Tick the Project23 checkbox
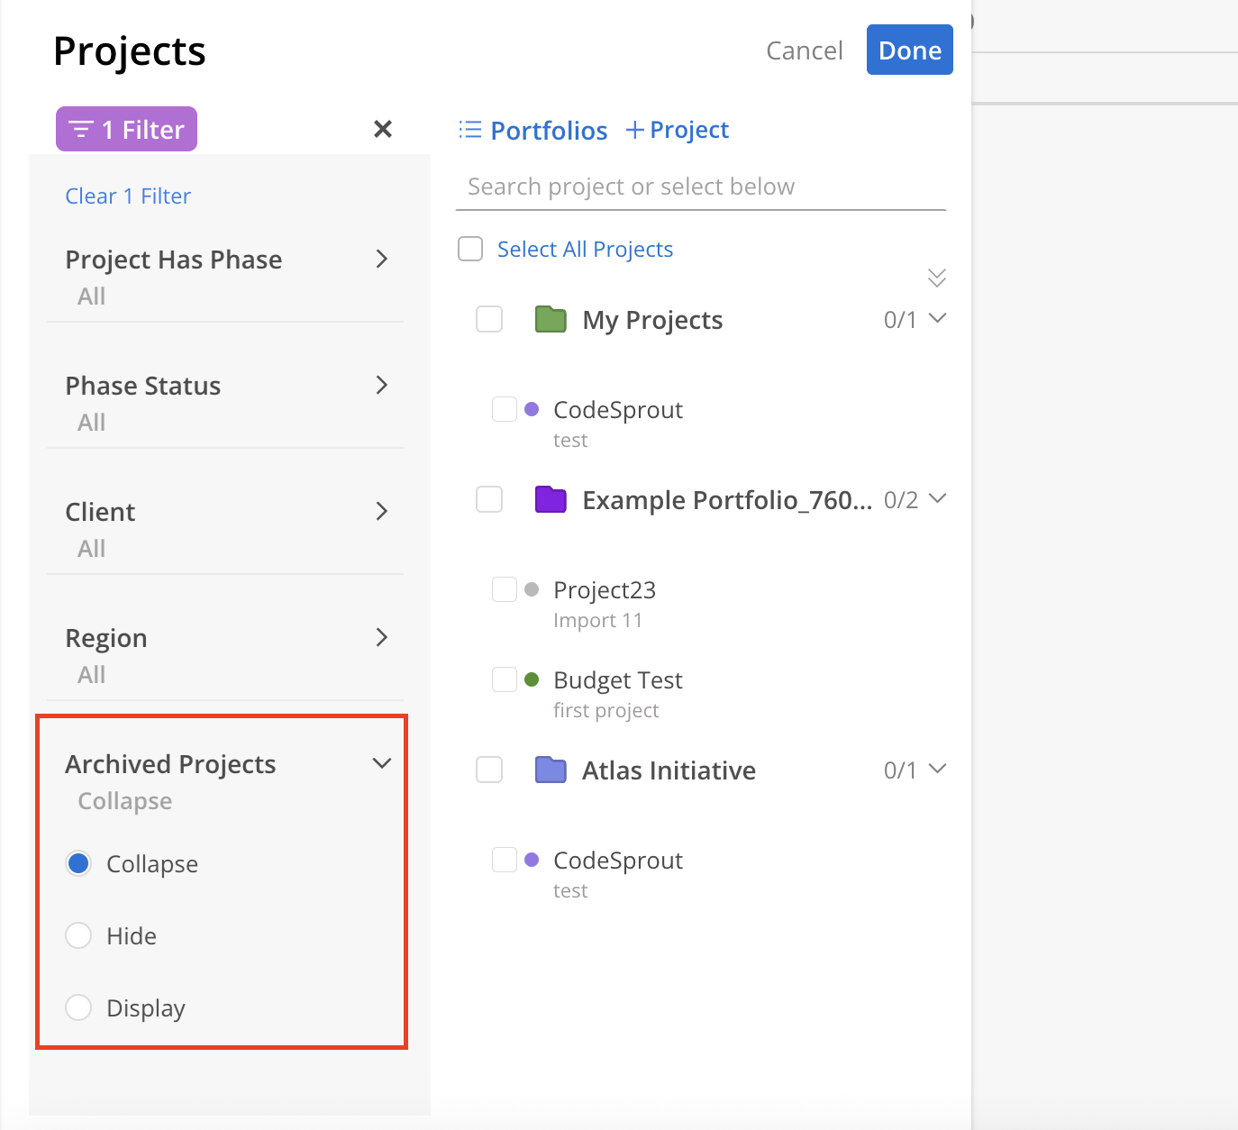 coord(505,589)
